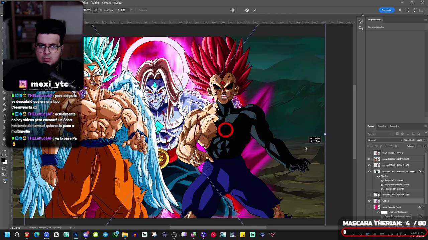Screen dimensions: 428x240
Task: Click the link width and height icon
Action: pos(96,10)
